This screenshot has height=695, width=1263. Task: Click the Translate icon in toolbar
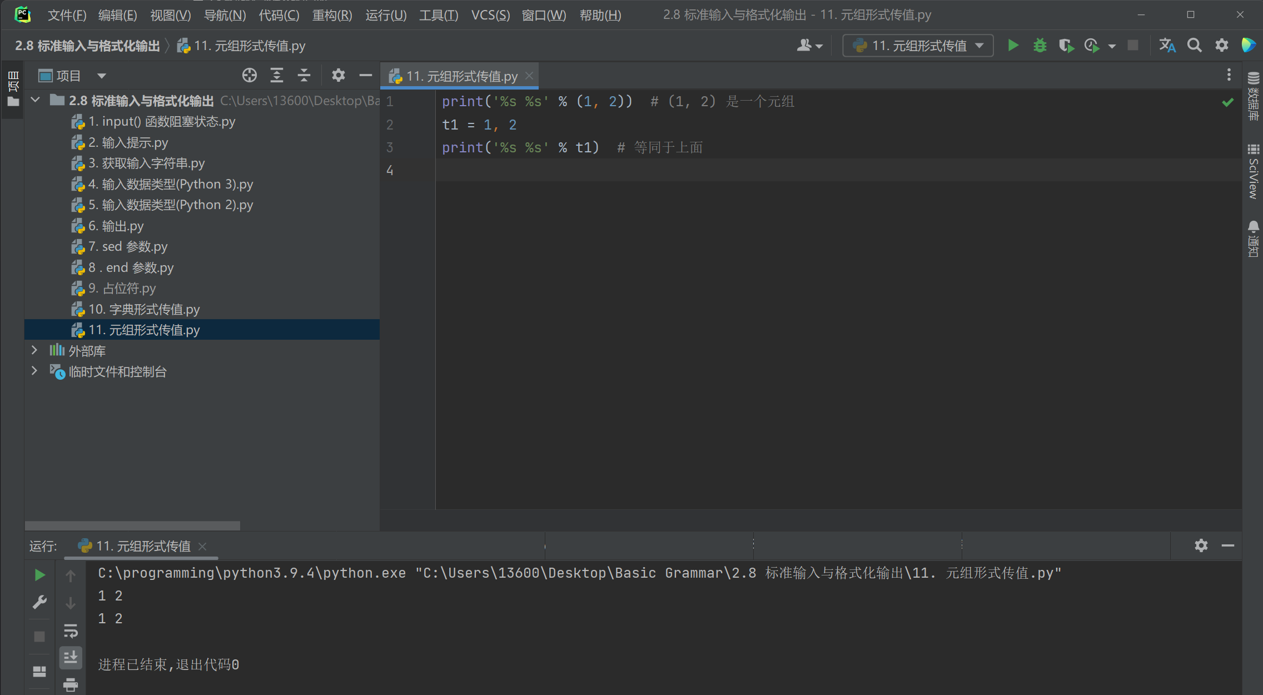(x=1167, y=45)
